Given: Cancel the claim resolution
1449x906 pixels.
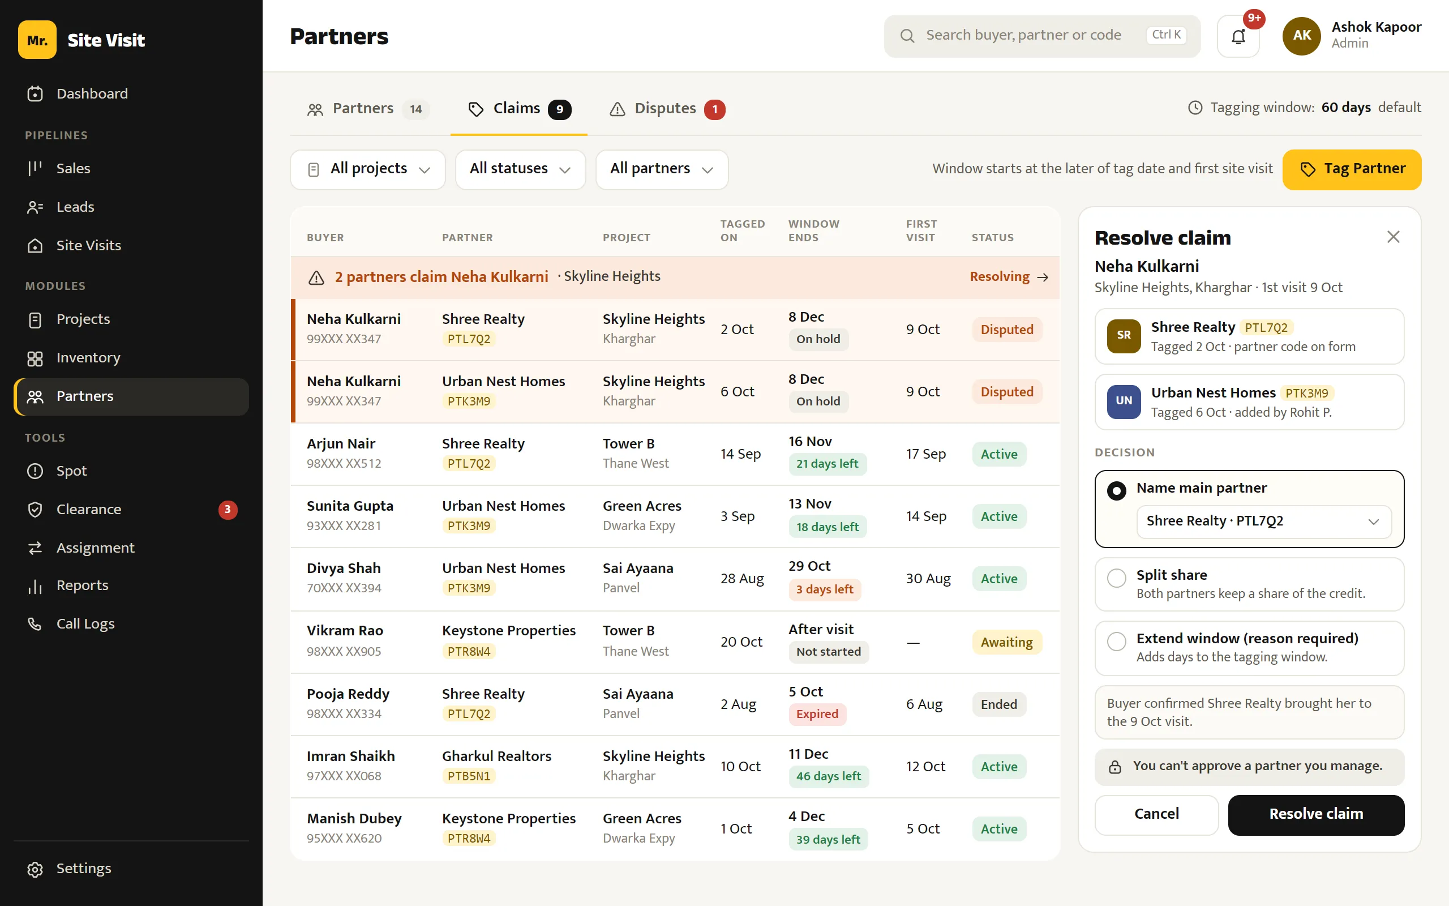Looking at the screenshot, I should point(1156,814).
